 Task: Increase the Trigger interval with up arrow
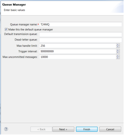pos(118,50)
